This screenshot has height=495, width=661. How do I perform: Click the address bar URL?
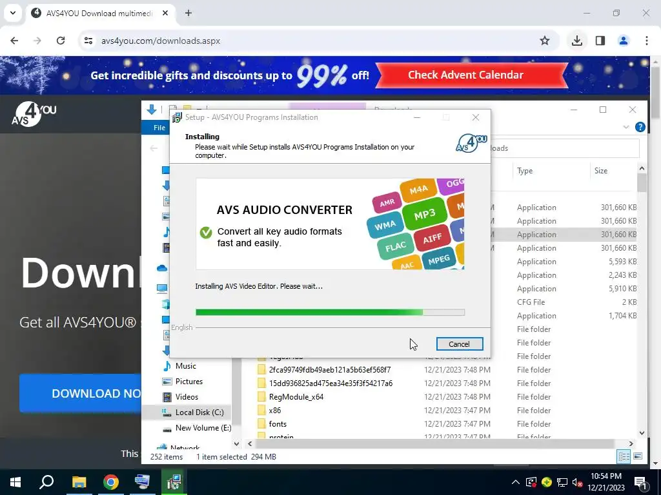pyautogui.click(x=161, y=41)
